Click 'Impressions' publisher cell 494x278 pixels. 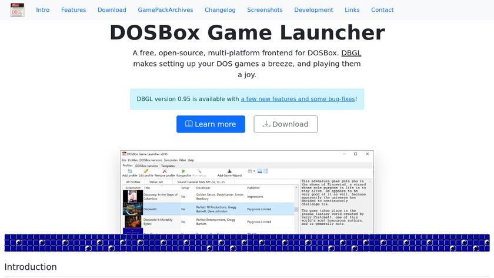click(255, 197)
